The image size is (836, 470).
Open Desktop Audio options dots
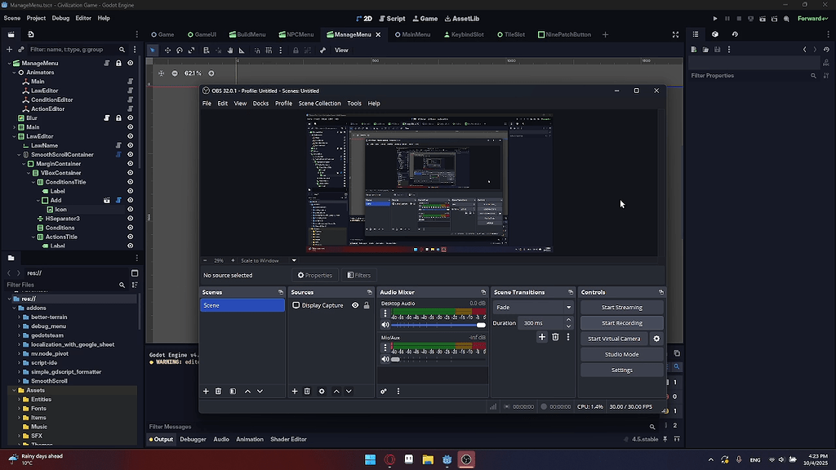click(385, 314)
